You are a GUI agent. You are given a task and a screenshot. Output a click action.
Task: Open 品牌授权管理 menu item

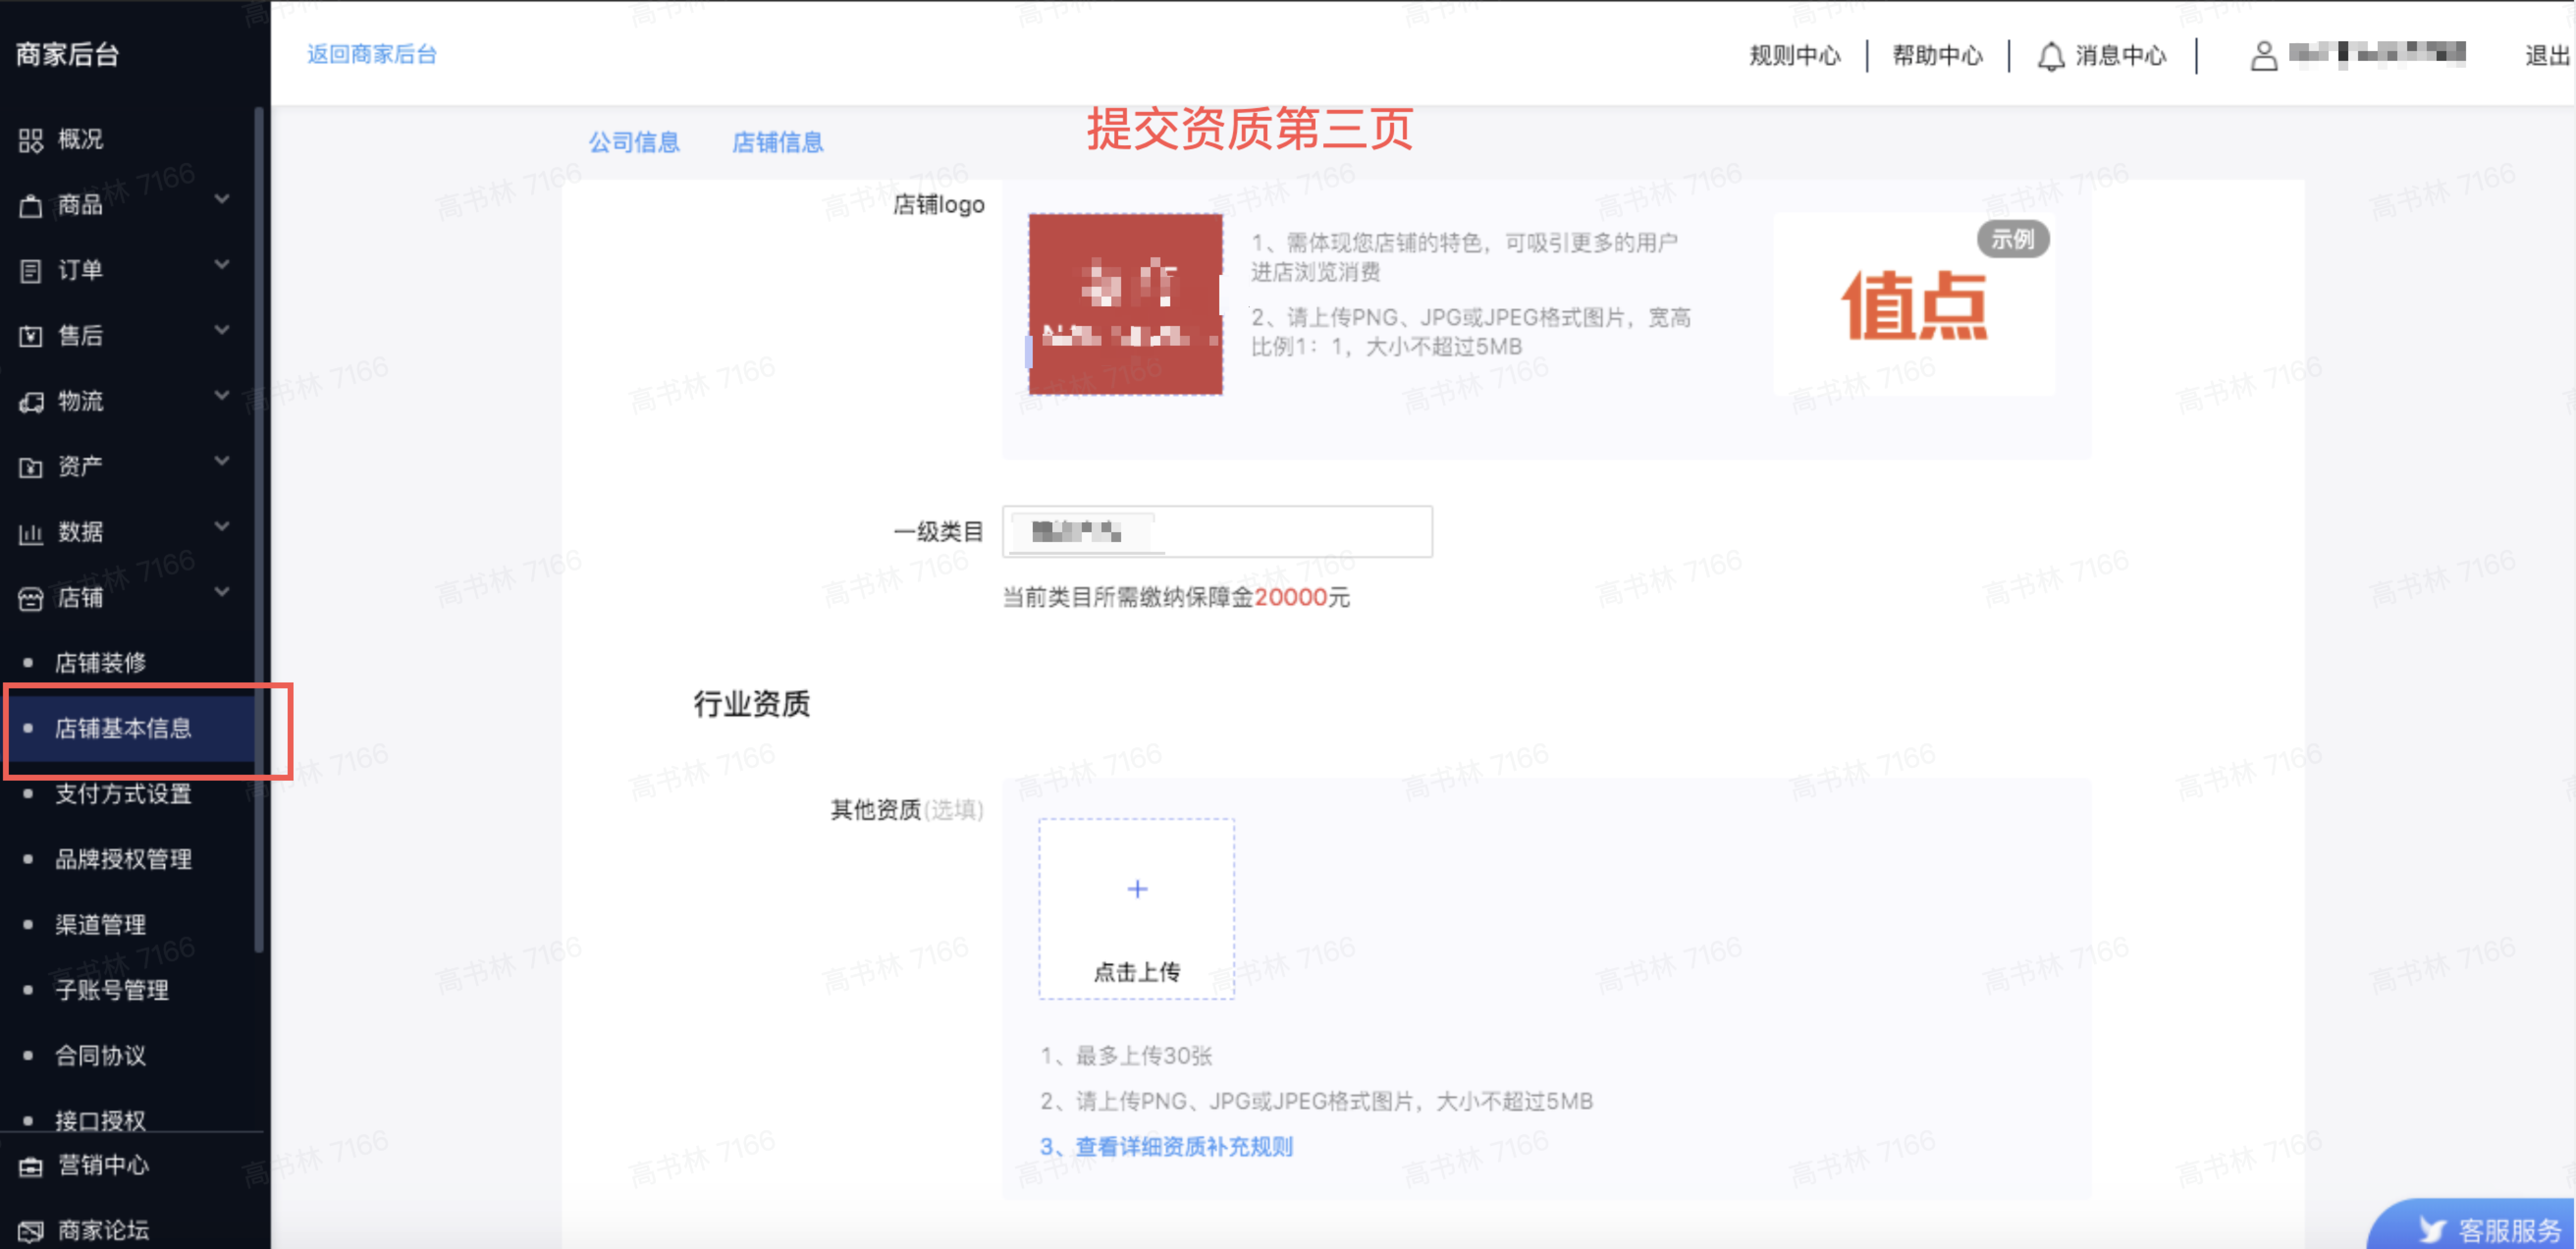[123, 859]
